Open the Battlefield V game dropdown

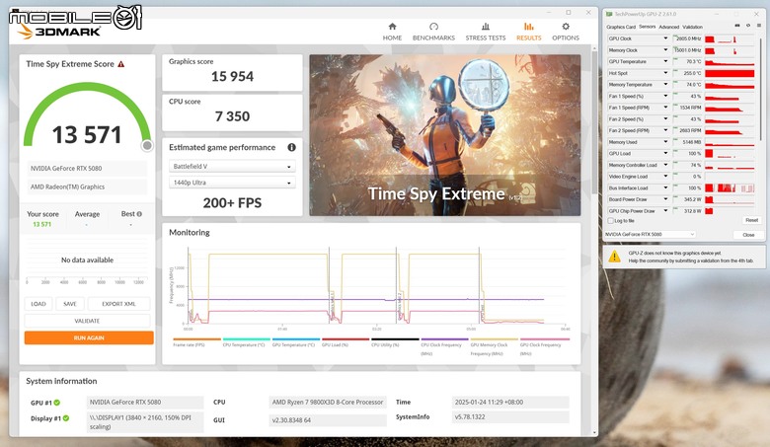(232, 167)
